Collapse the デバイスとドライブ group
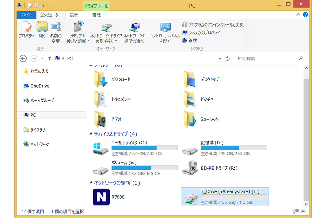Viewport: 327px width, 218px height. [x=91, y=134]
